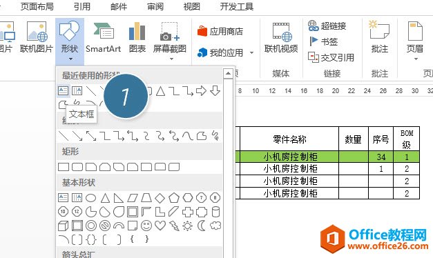Viewport: 433px width, 258px height.
Task: Insert 联机视频 online video
Action: click(281, 37)
